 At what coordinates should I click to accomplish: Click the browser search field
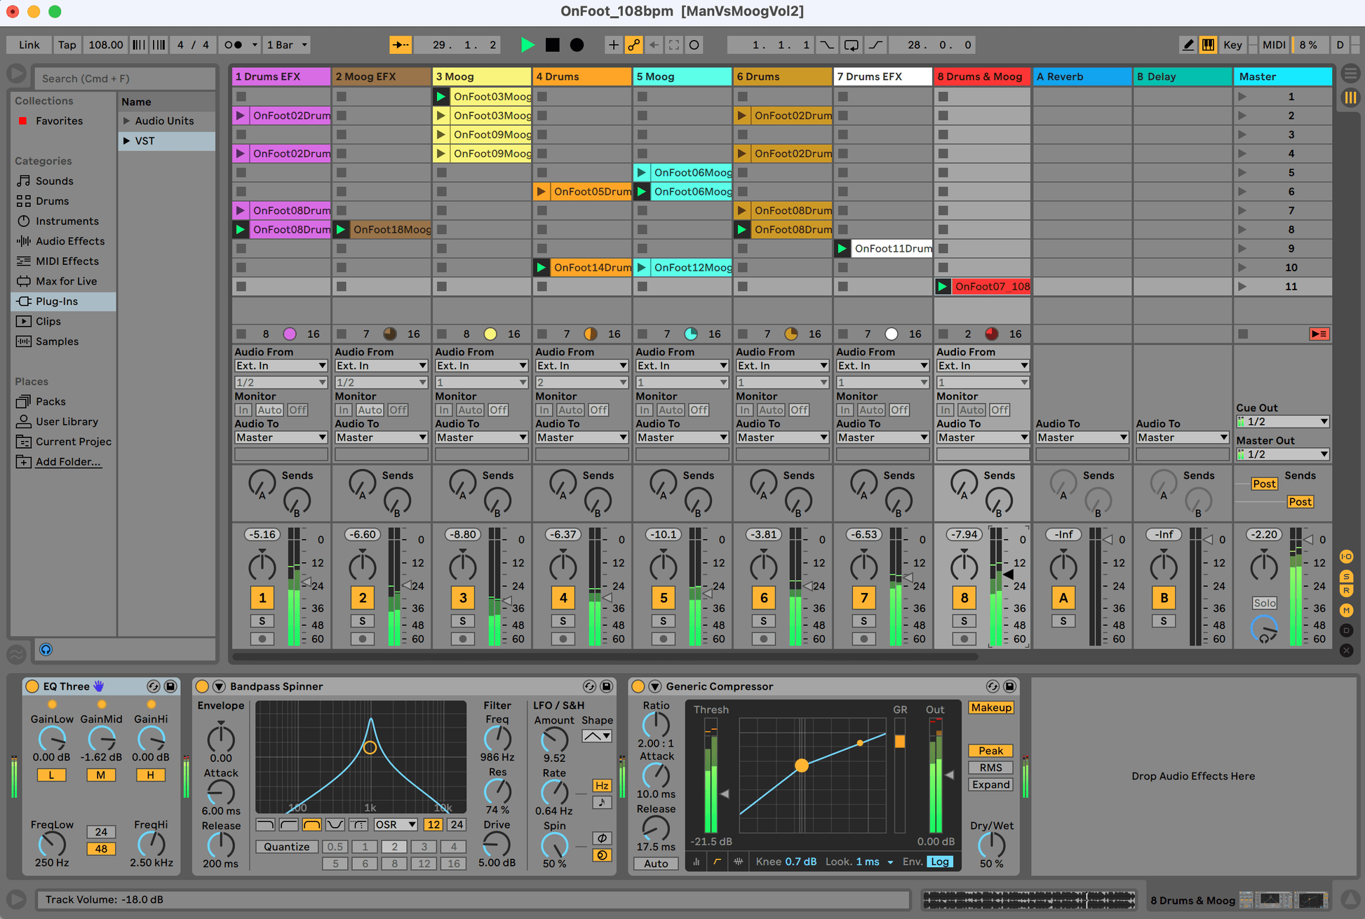(x=125, y=79)
